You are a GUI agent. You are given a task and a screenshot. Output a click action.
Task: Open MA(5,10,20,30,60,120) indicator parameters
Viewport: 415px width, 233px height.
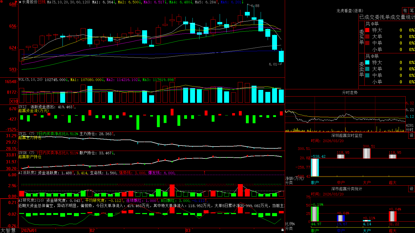[x=68, y=2]
